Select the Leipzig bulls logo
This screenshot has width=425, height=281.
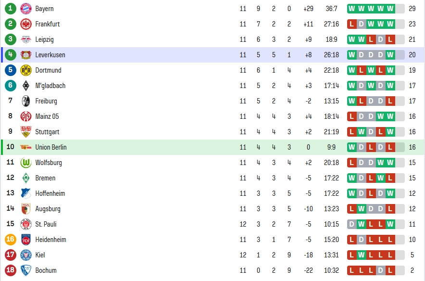click(26, 39)
